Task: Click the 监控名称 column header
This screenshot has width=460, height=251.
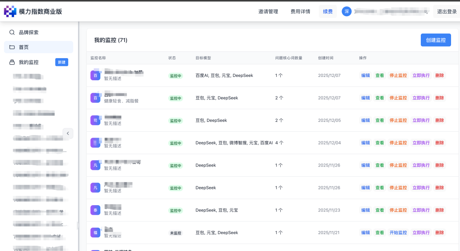Action: click(x=98, y=58)
